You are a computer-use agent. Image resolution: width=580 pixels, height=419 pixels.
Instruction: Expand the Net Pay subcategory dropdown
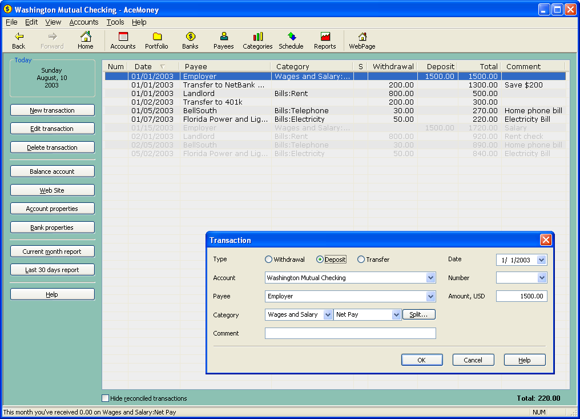point(396,314)
